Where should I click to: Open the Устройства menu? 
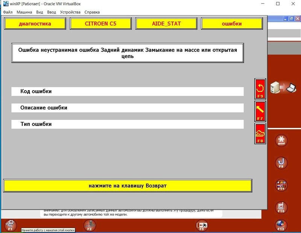(70, 12)
